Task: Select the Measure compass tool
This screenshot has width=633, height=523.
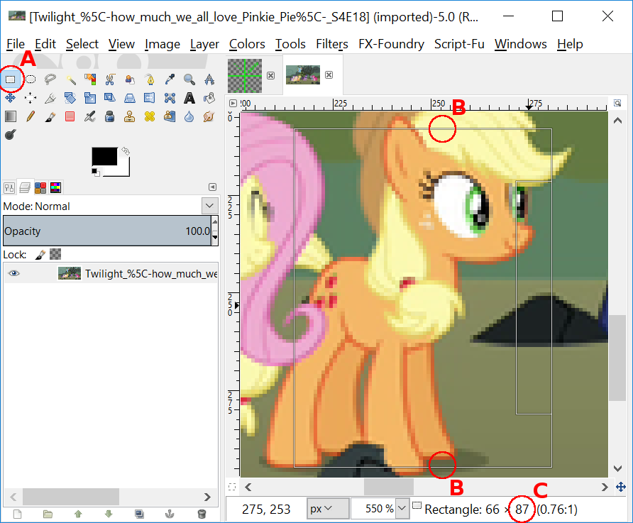Action: click(209, 79)
